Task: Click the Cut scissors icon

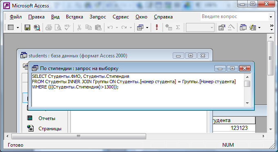Action: 79,27
